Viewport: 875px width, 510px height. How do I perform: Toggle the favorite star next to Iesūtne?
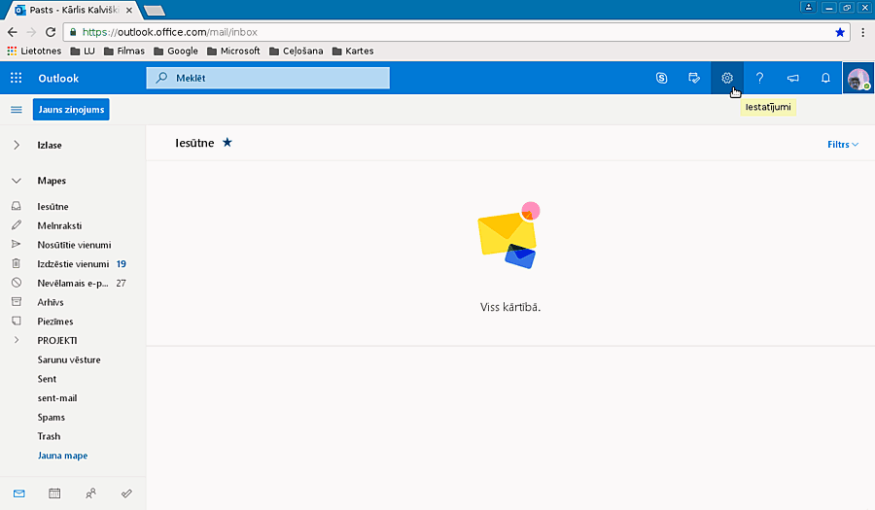click(x=227, y=143)
